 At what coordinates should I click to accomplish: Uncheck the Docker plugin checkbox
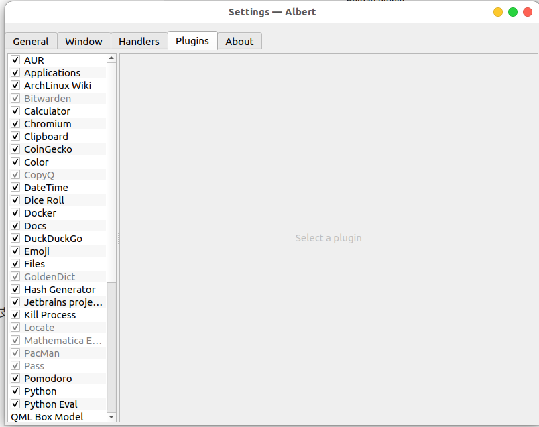click(x=15, y=212)
